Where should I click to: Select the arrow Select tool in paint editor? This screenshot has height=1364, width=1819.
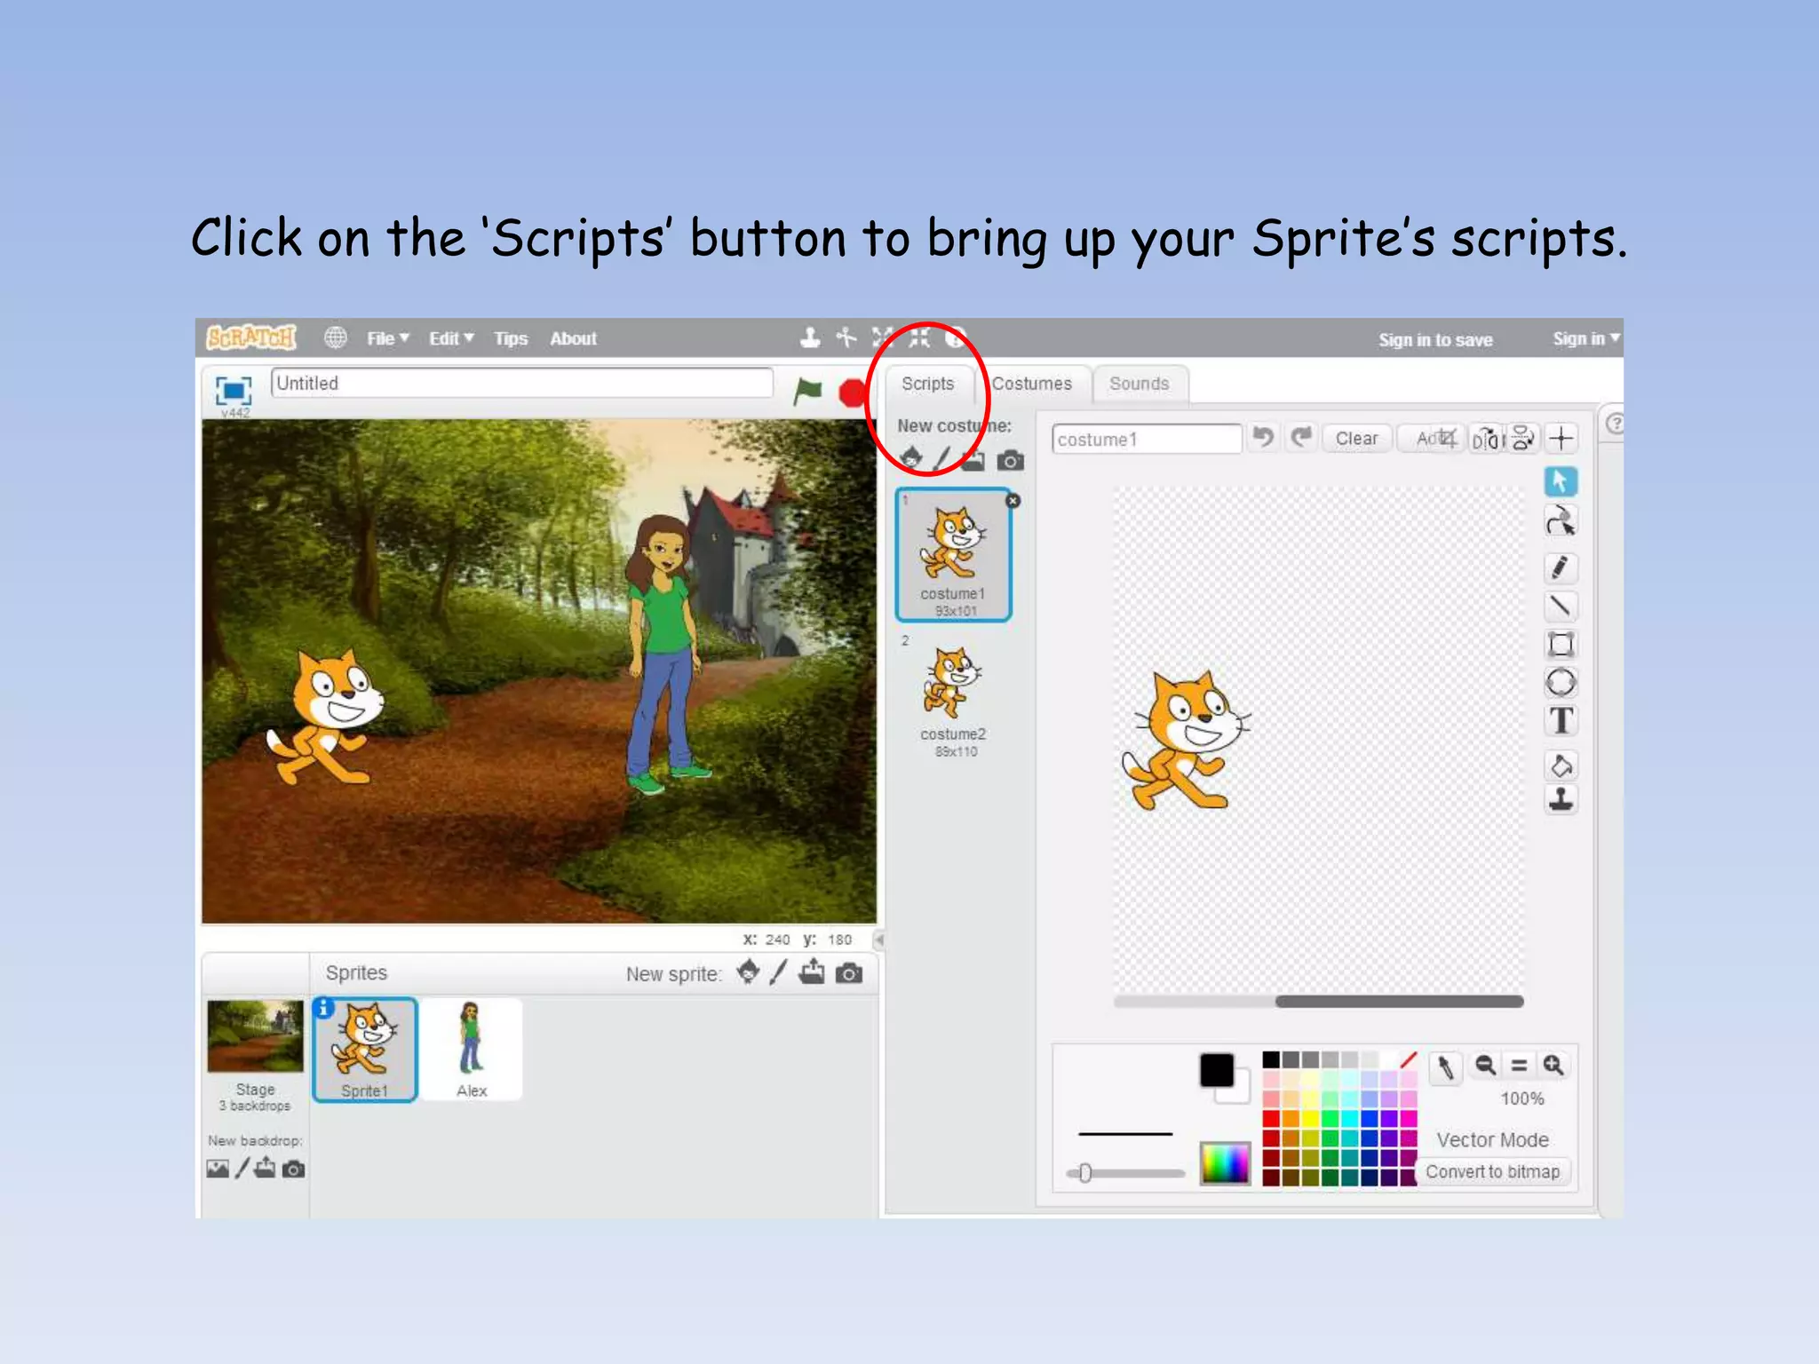click(x=1561, y=481)
